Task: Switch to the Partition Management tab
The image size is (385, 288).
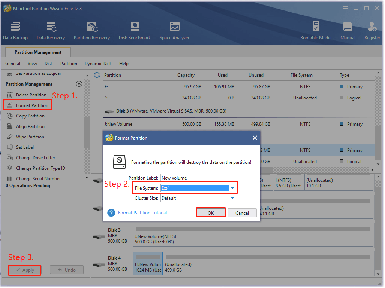Action: [38, 52]
